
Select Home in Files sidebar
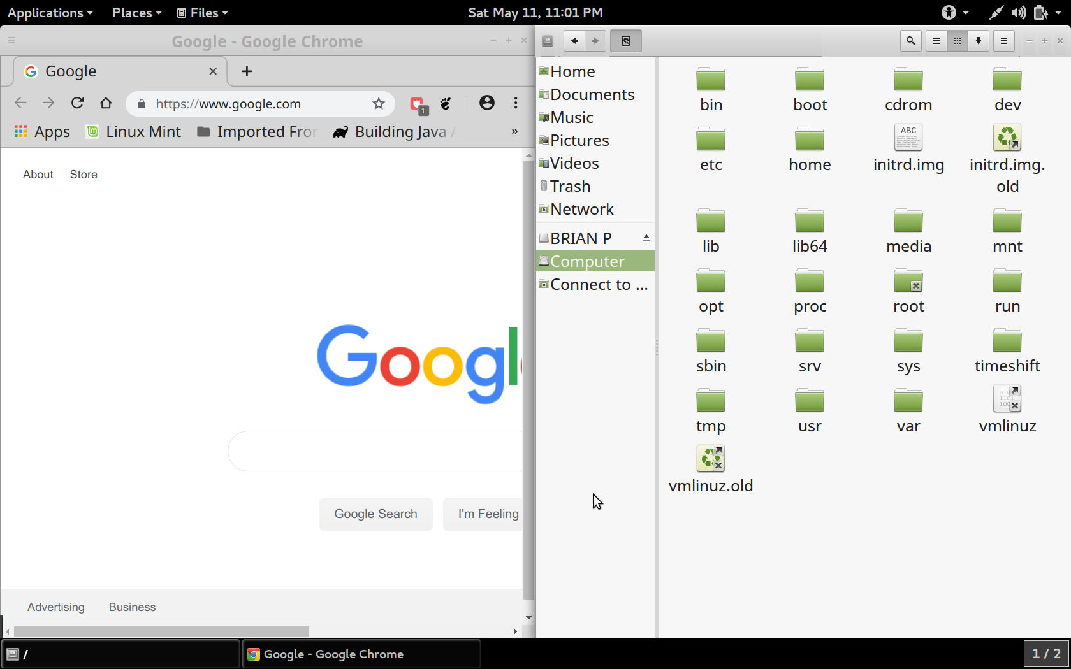click(x=595, y=71)
